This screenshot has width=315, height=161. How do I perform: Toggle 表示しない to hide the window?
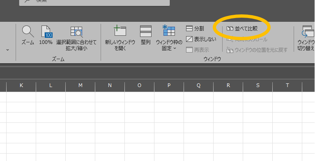point(201,39)
